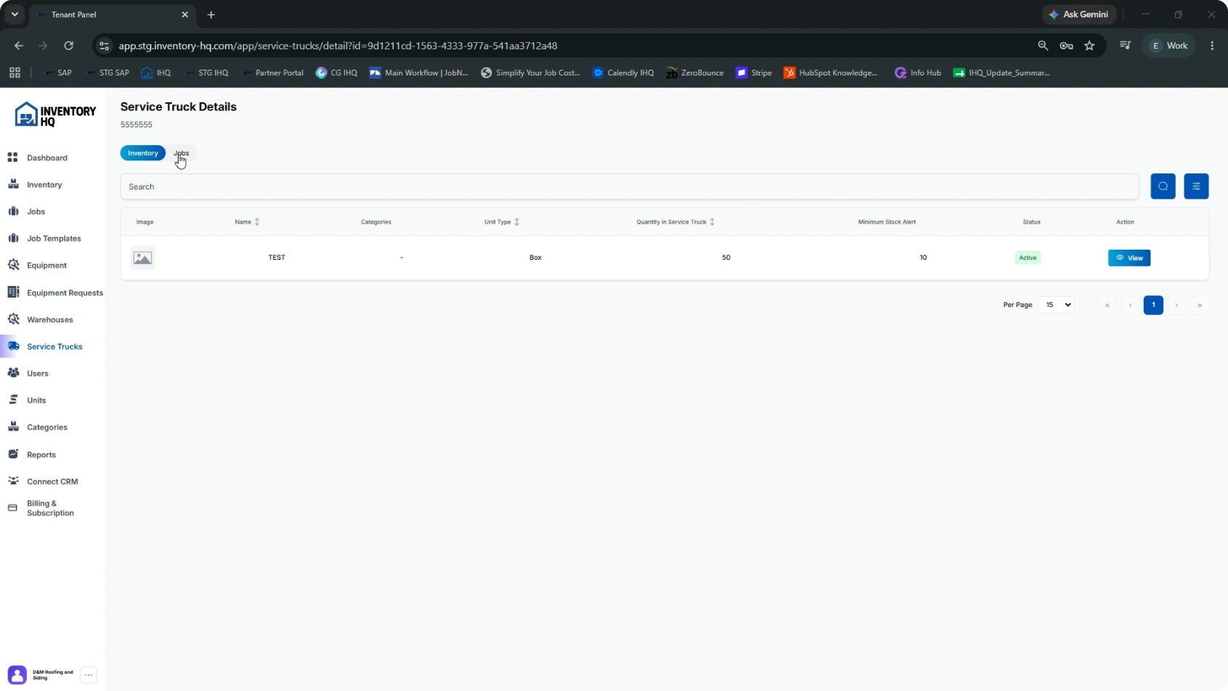The width and height of the screenshot is (1228, 691).
Task: Jump to the last results page
Action: coord(1200,305)
